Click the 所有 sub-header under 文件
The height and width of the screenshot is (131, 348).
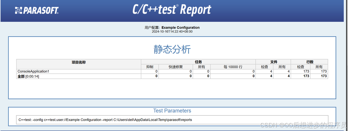coord(282,67)
